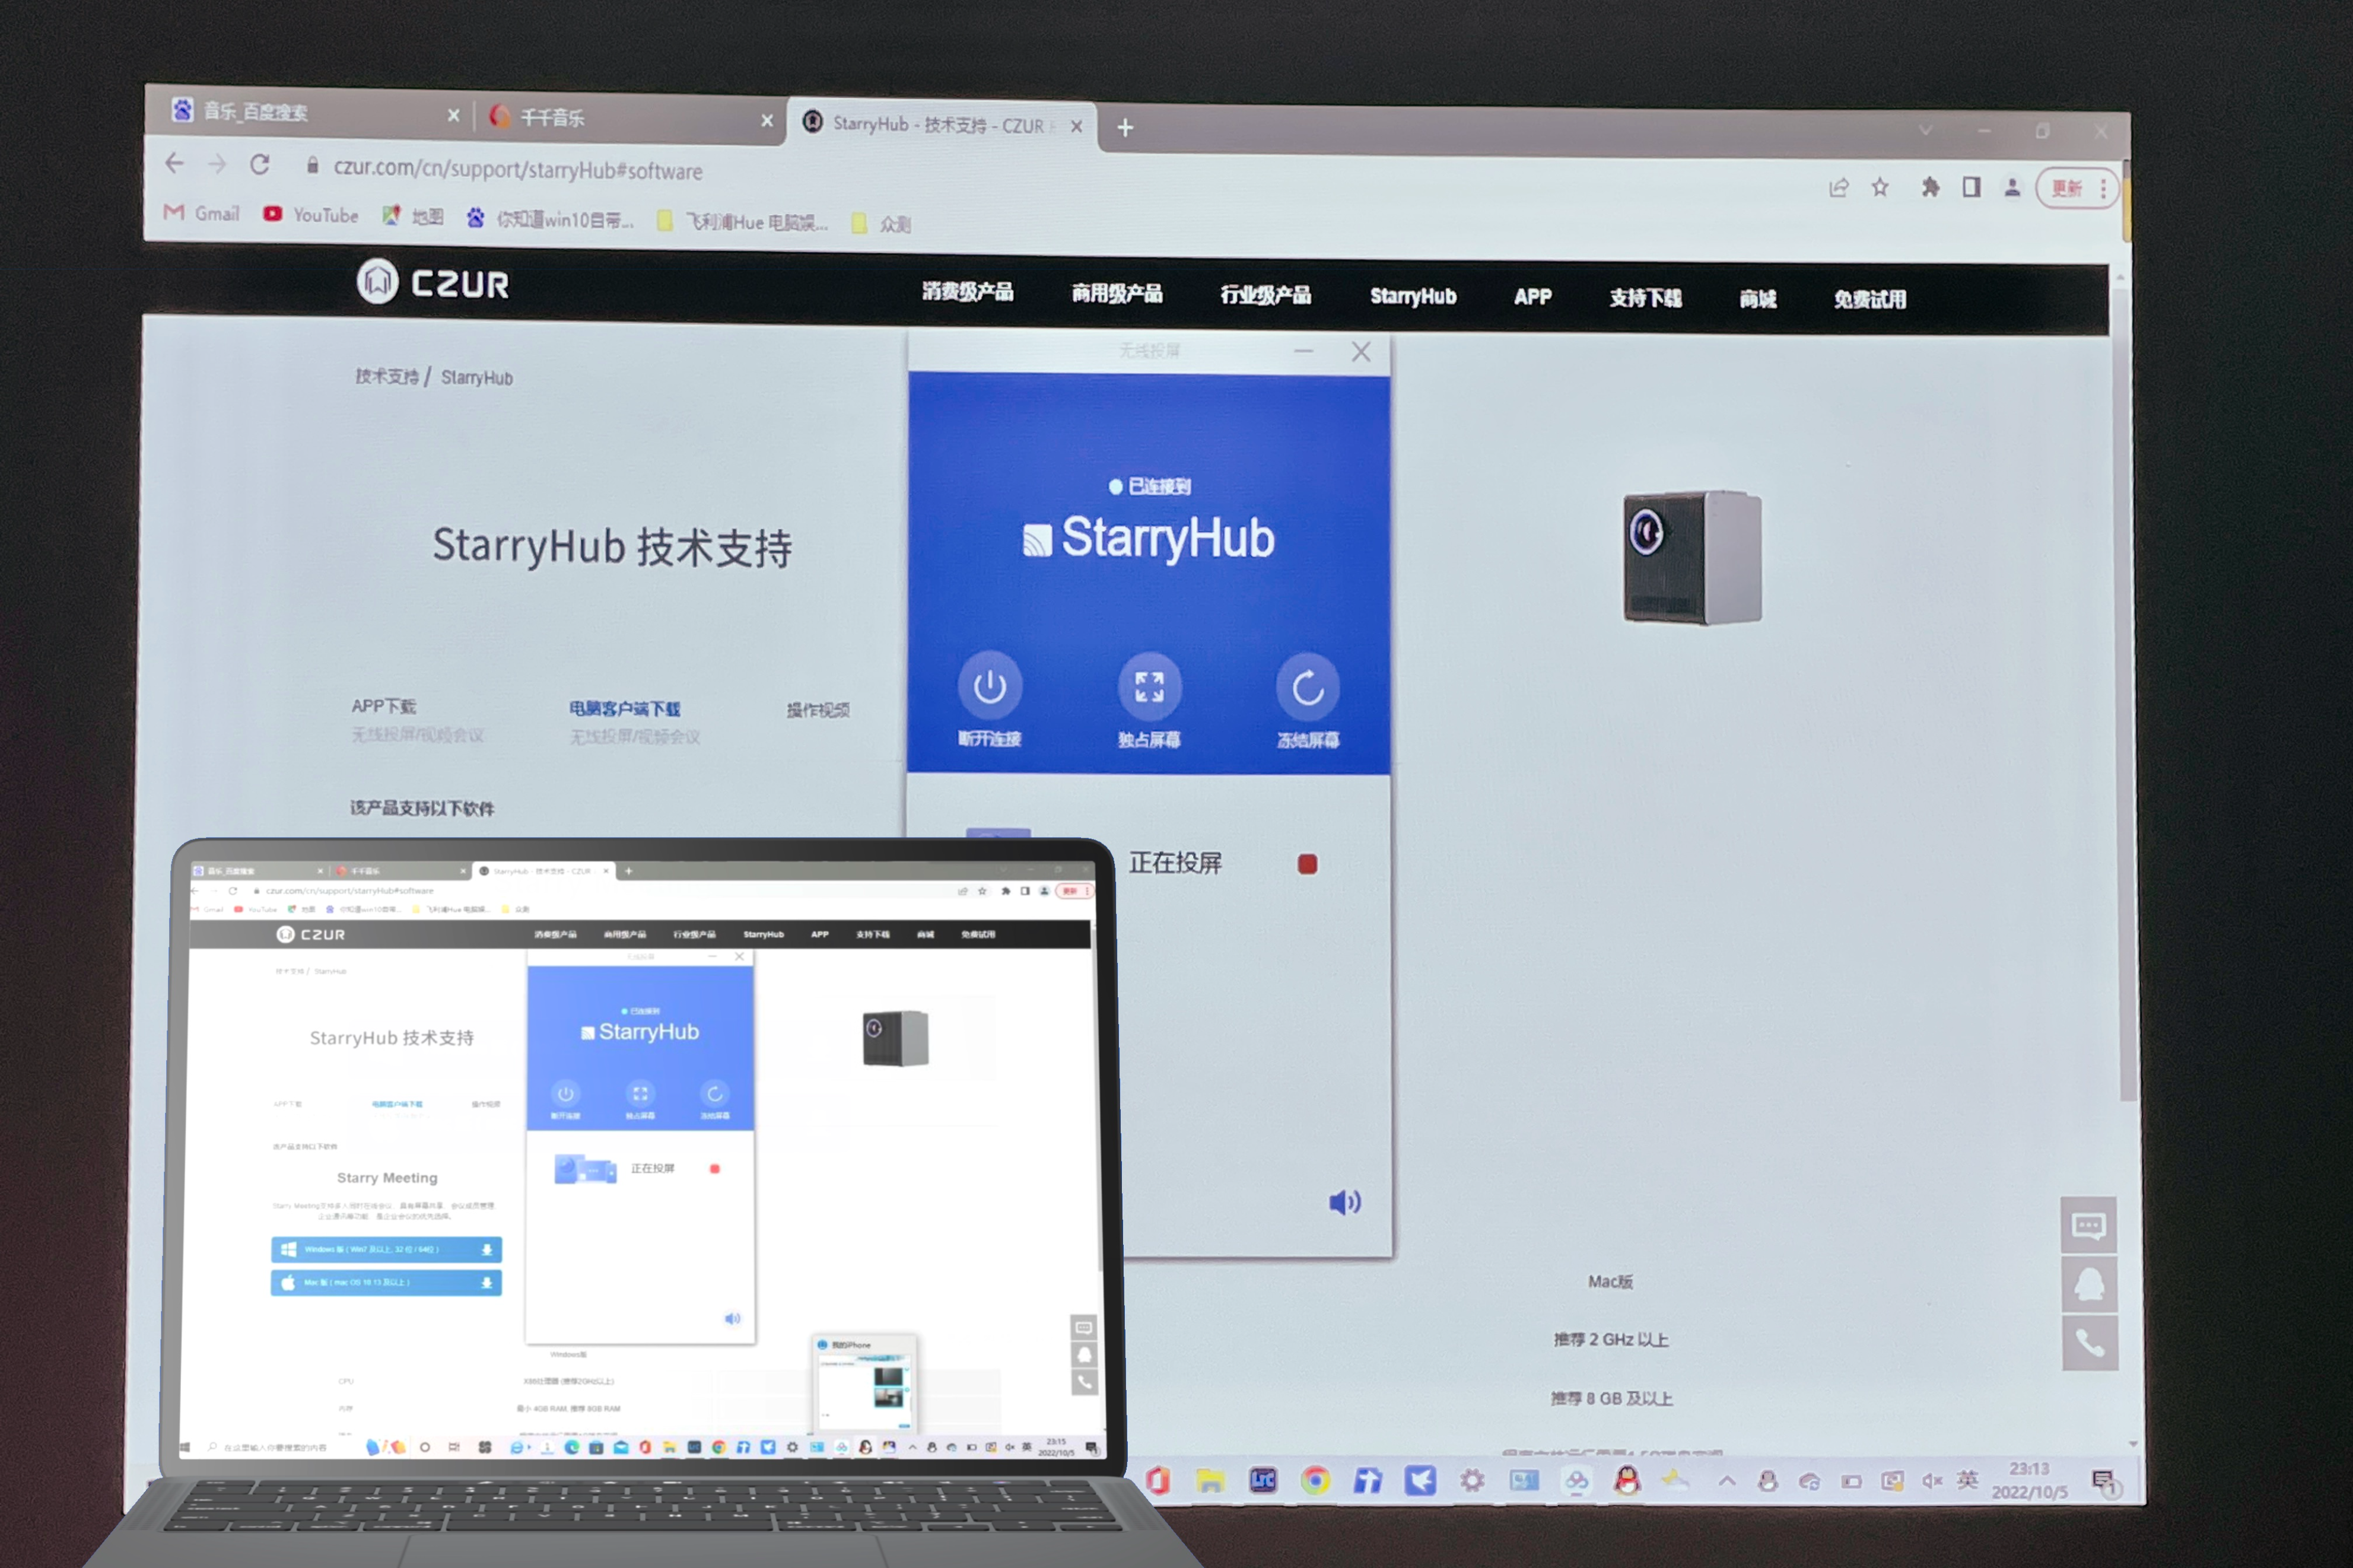Open Lightroom Classic in projected taskbar
The image size is (2353, 1568).
pos(1263,1480)
